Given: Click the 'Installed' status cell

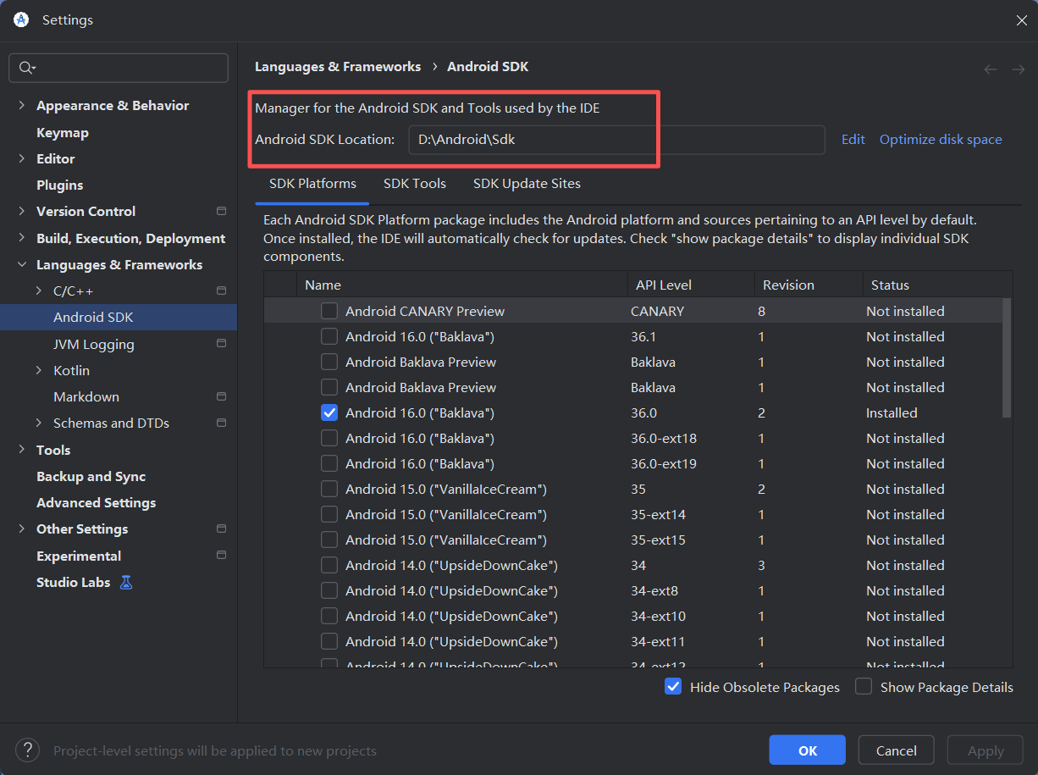Looking at the screenshot, I should [x=892, y=412].
